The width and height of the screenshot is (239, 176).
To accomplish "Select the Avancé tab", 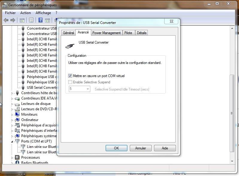I will click(83, 32).
